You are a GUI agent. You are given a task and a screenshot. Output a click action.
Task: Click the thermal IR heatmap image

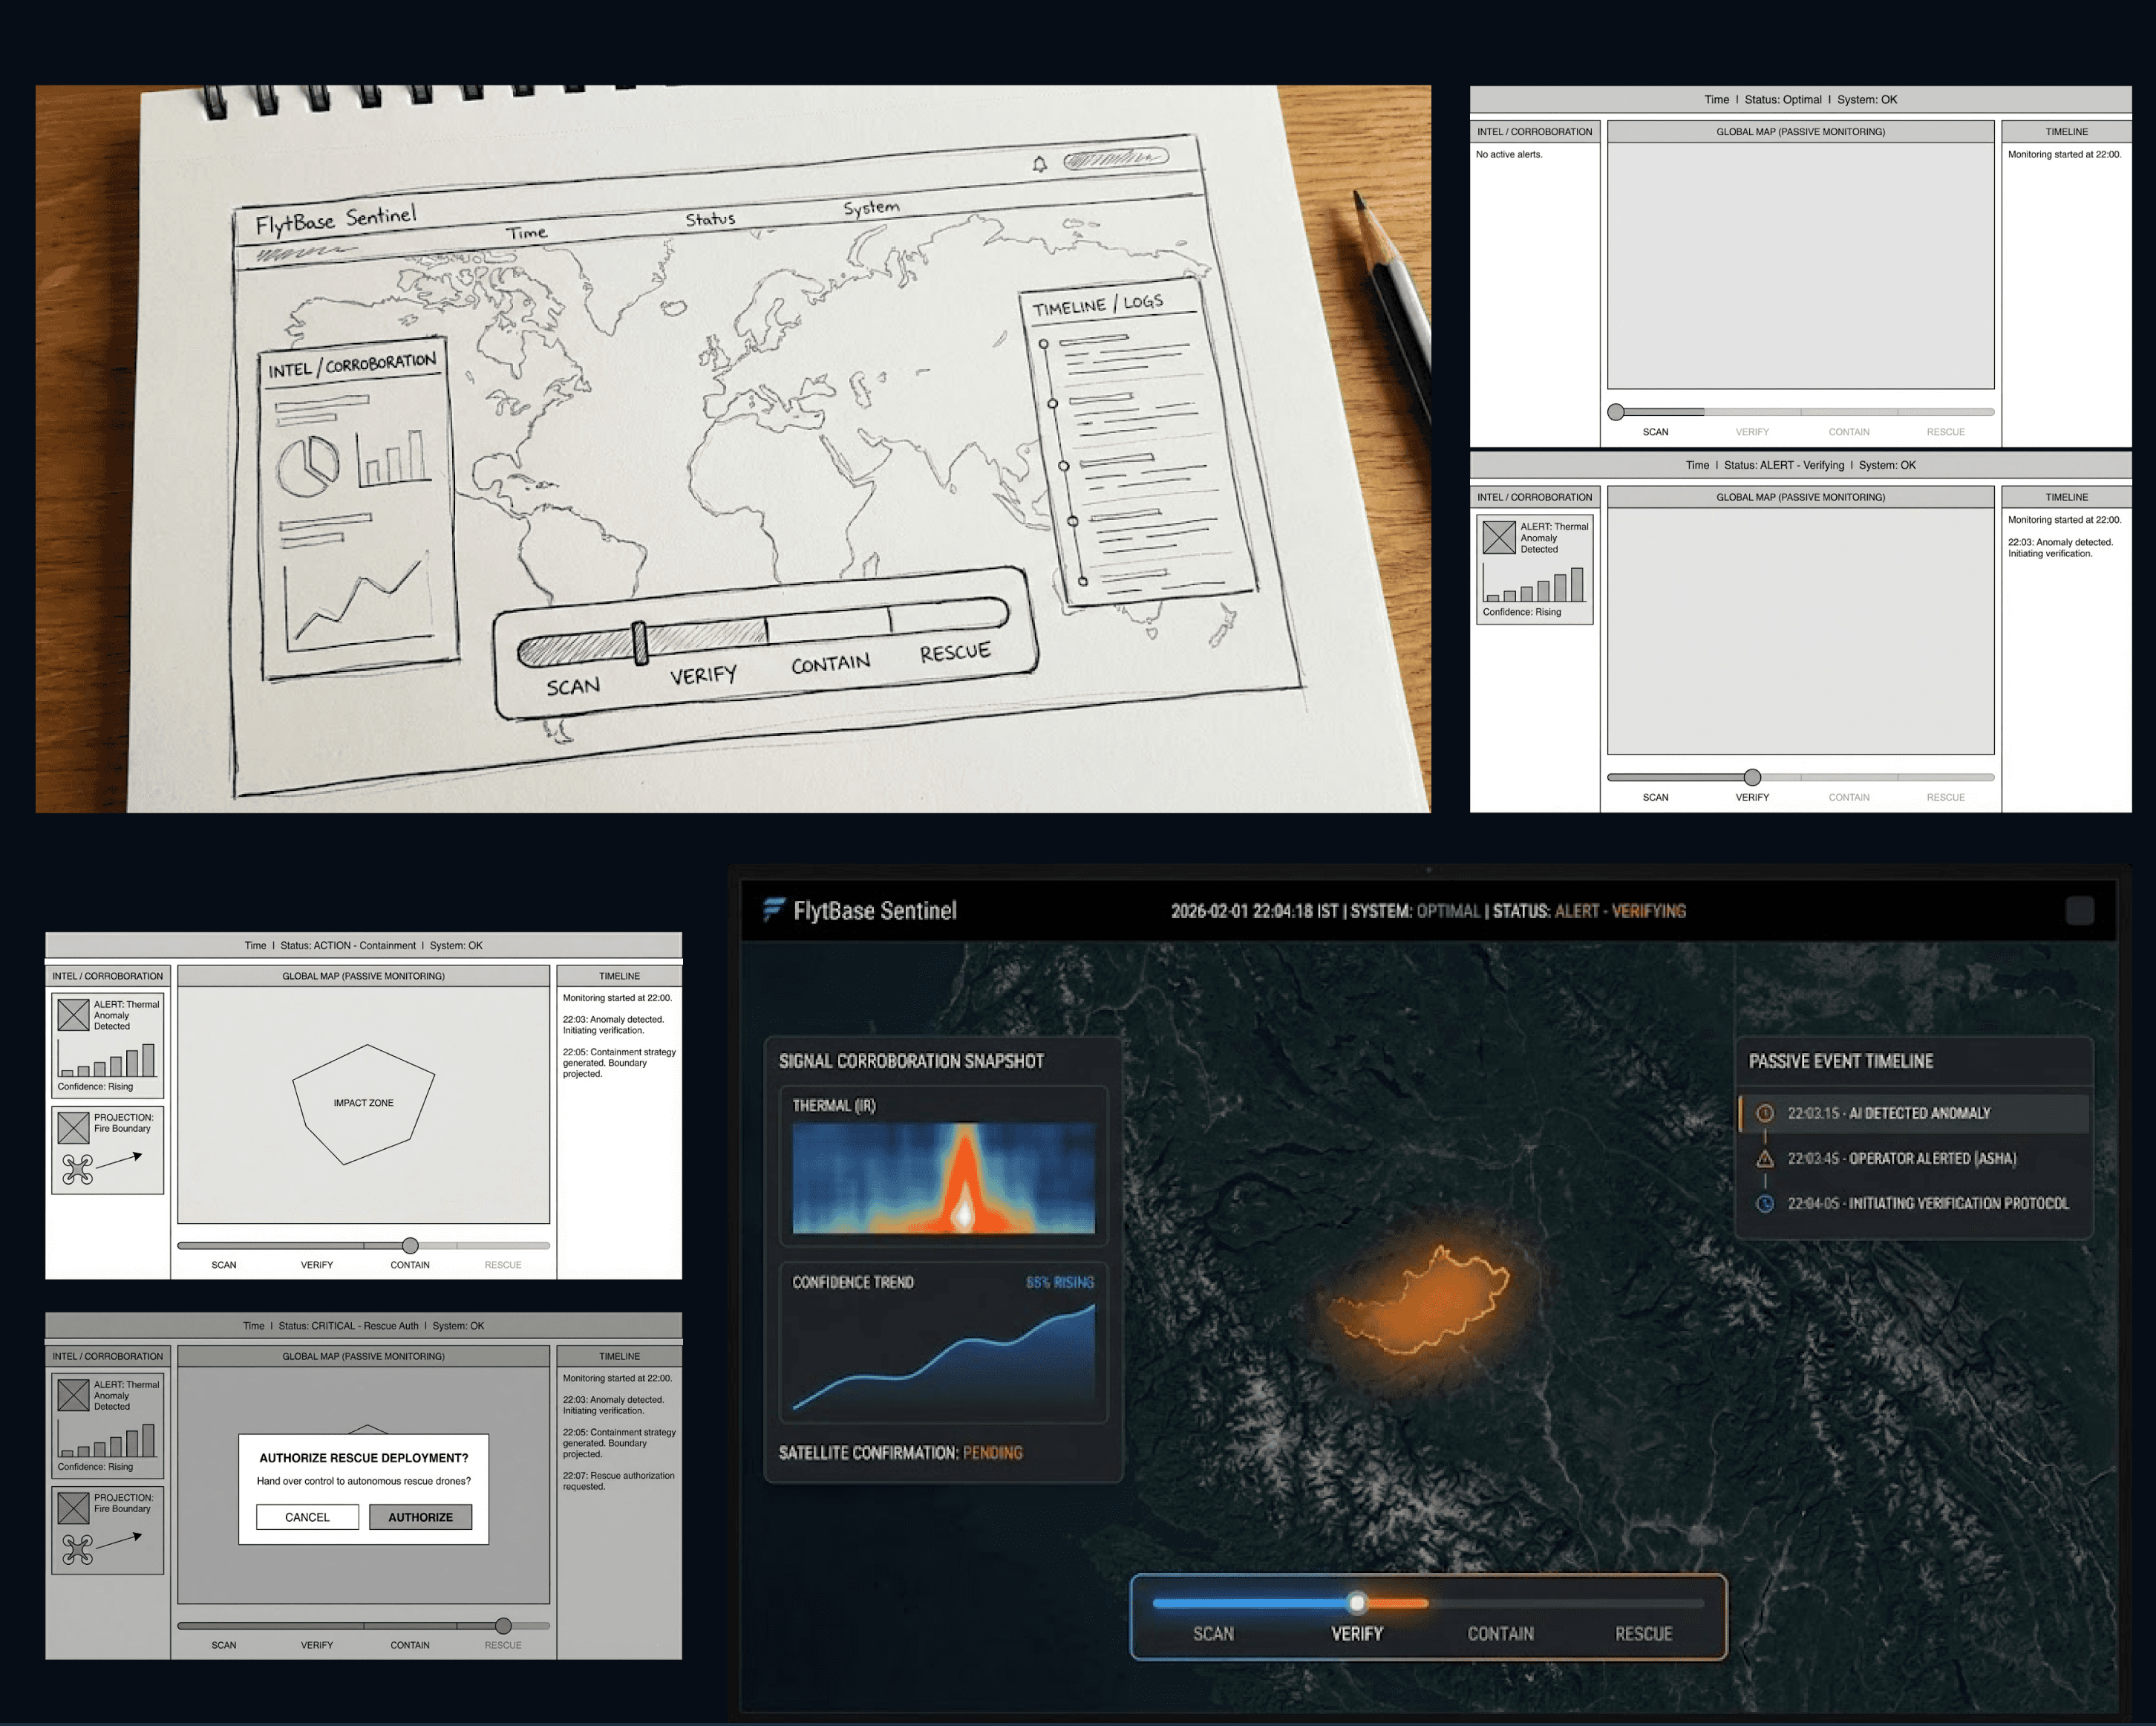click(943, 1176)
